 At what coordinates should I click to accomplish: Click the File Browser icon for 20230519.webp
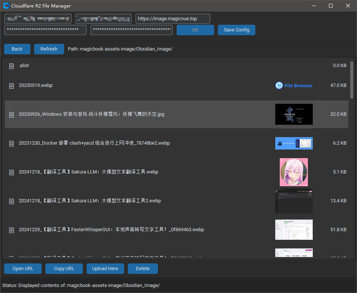[x=279, y=85]
